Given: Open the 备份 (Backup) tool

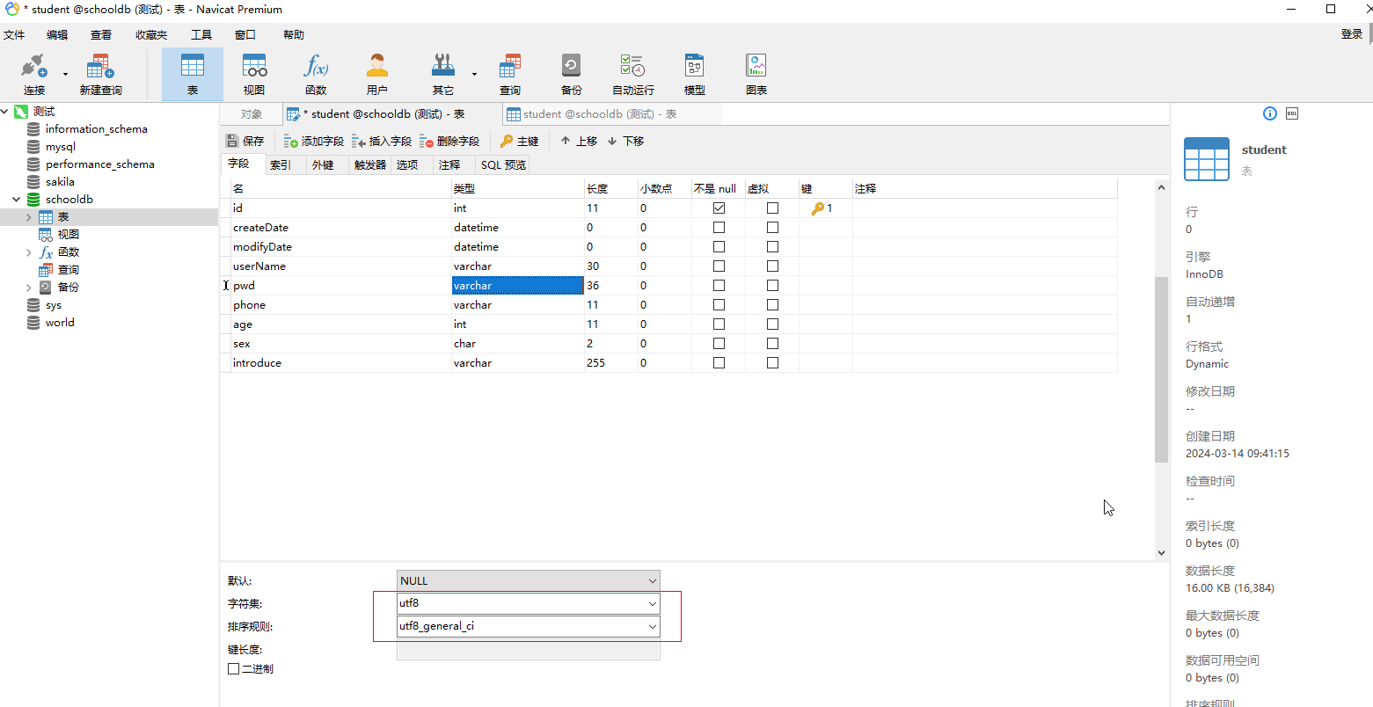Looking at the screenshot, I should click(x=570, y=73).
